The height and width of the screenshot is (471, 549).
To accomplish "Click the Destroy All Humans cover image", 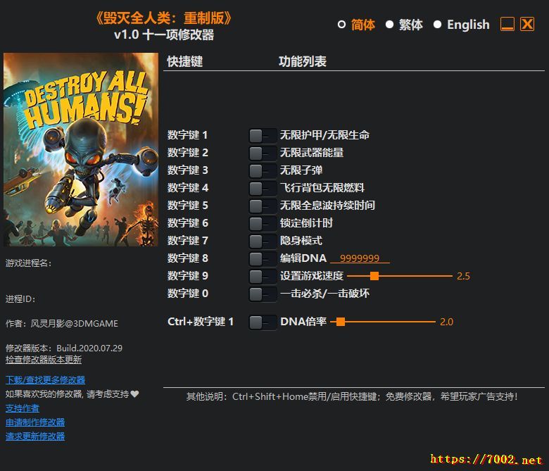I will (80, 149).
